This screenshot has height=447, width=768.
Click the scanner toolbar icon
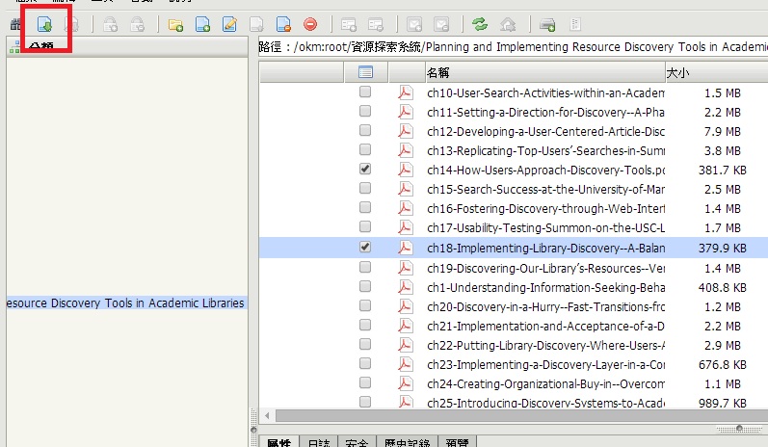[547, 24]
